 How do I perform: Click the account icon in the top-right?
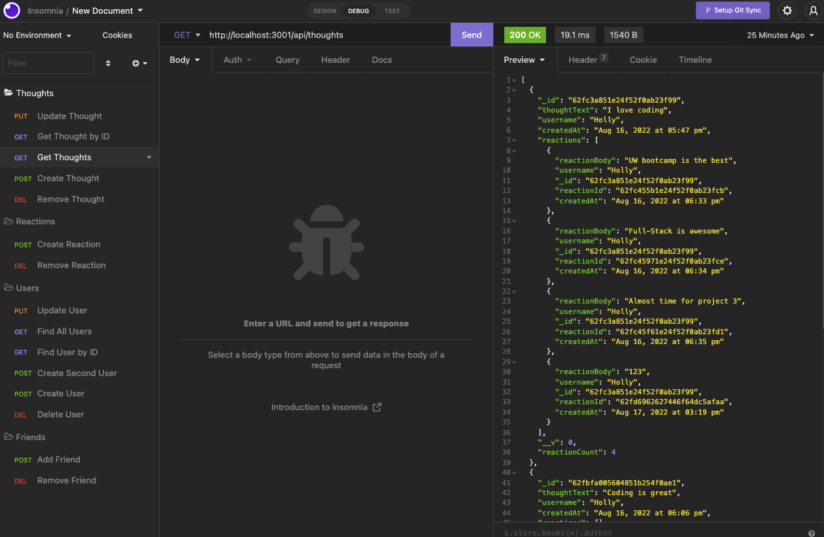coord(812,10)
